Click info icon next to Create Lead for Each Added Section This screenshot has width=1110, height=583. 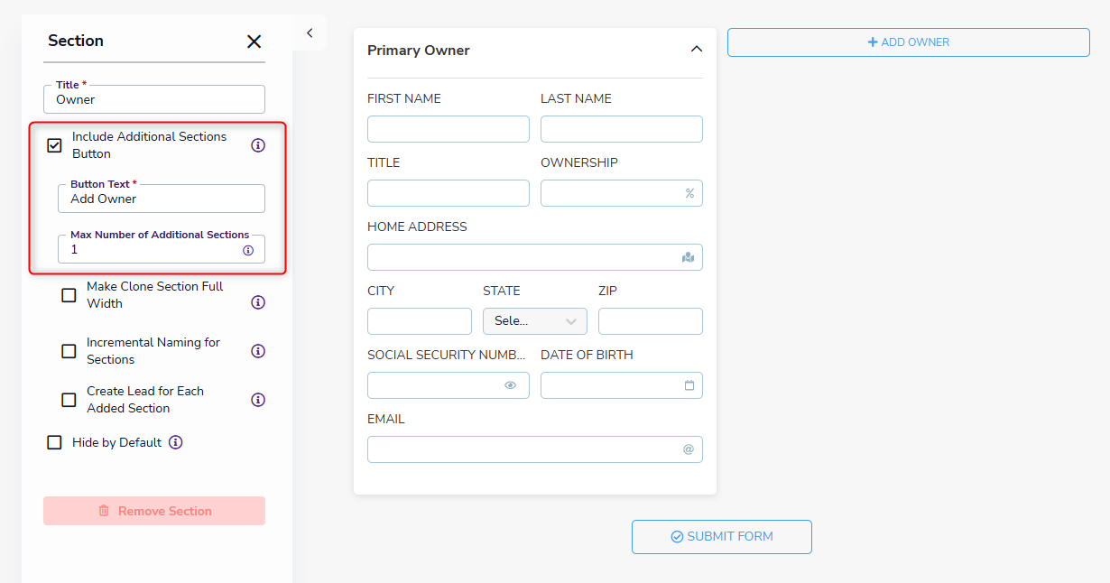coord(258,400)
